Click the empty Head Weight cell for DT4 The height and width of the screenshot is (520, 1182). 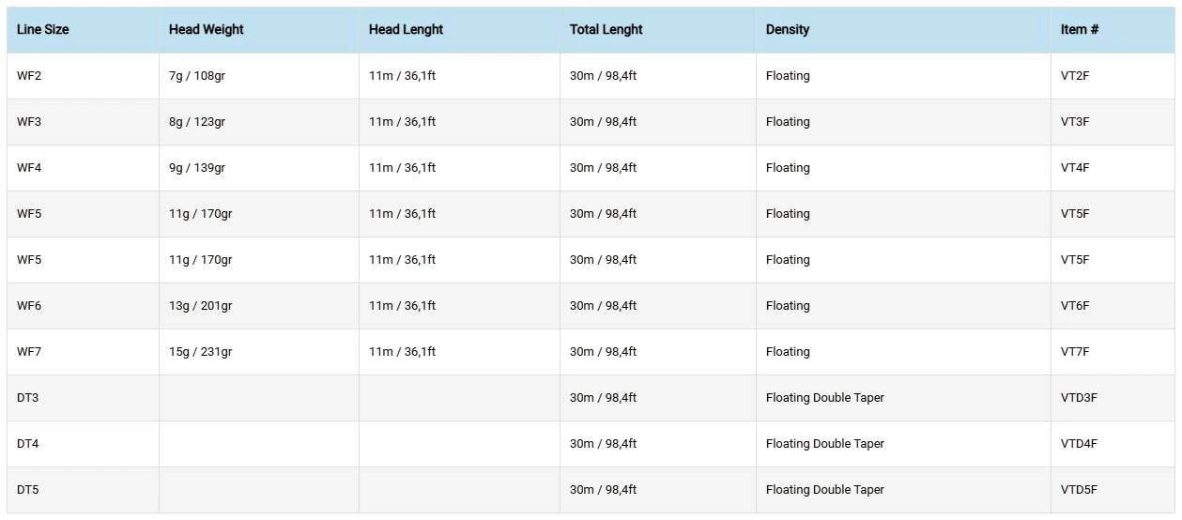point(258,443)
